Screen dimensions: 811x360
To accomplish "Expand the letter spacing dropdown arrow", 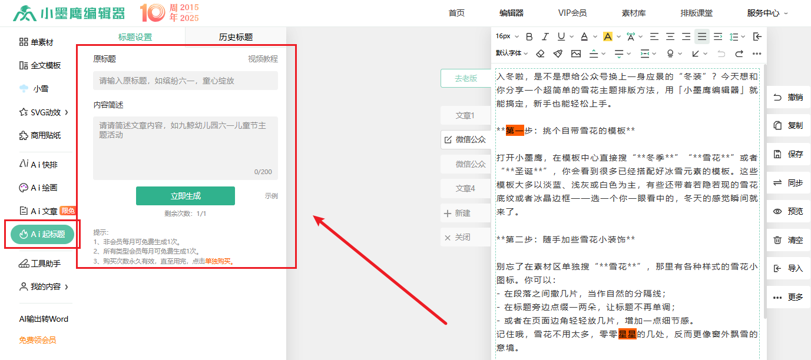I will pyautogui.click(x=641, y=36).
